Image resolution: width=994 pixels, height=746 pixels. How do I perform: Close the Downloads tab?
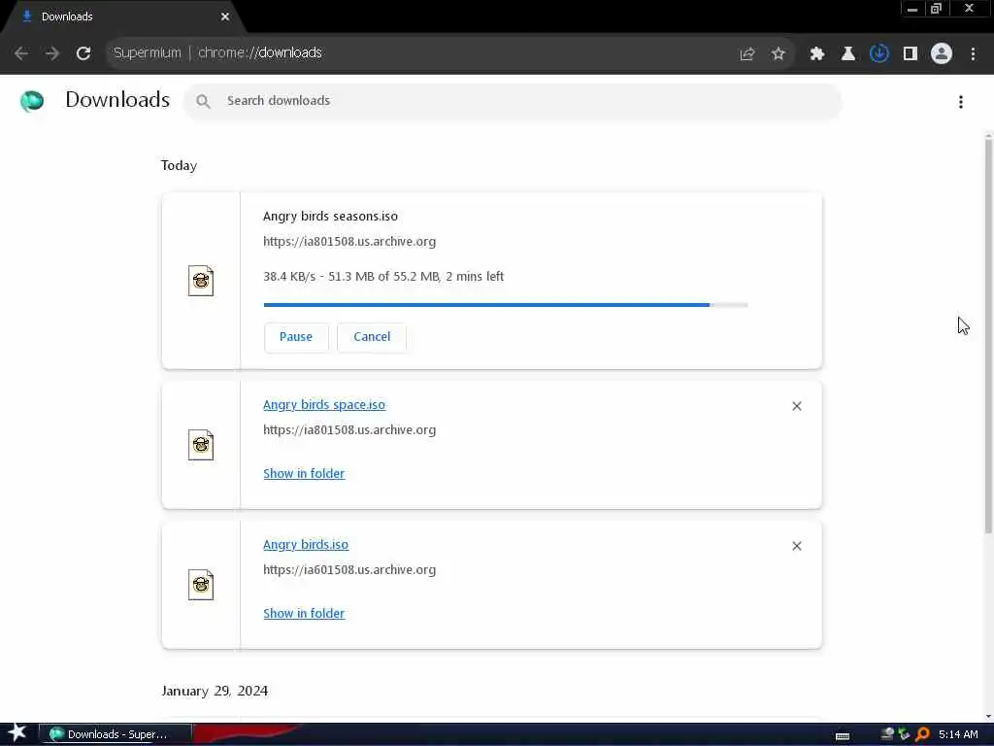(x=225, y=17)
